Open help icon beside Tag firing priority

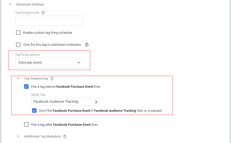(43, 13)
